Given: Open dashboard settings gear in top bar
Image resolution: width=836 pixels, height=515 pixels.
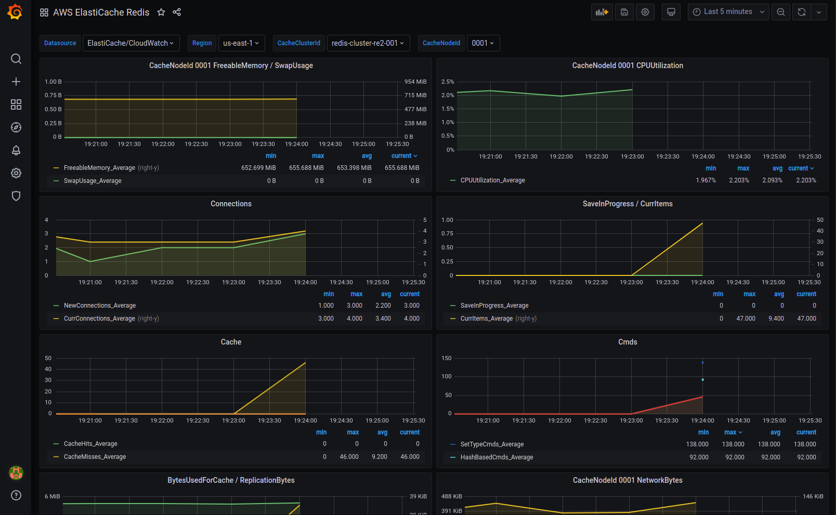Looking at the screenshot, I should (x=645, y=12).
